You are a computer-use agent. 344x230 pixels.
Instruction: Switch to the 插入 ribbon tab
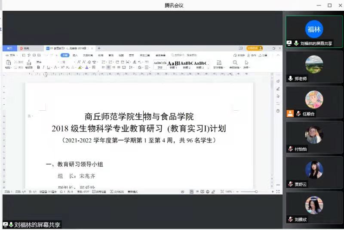click(75, 55)
